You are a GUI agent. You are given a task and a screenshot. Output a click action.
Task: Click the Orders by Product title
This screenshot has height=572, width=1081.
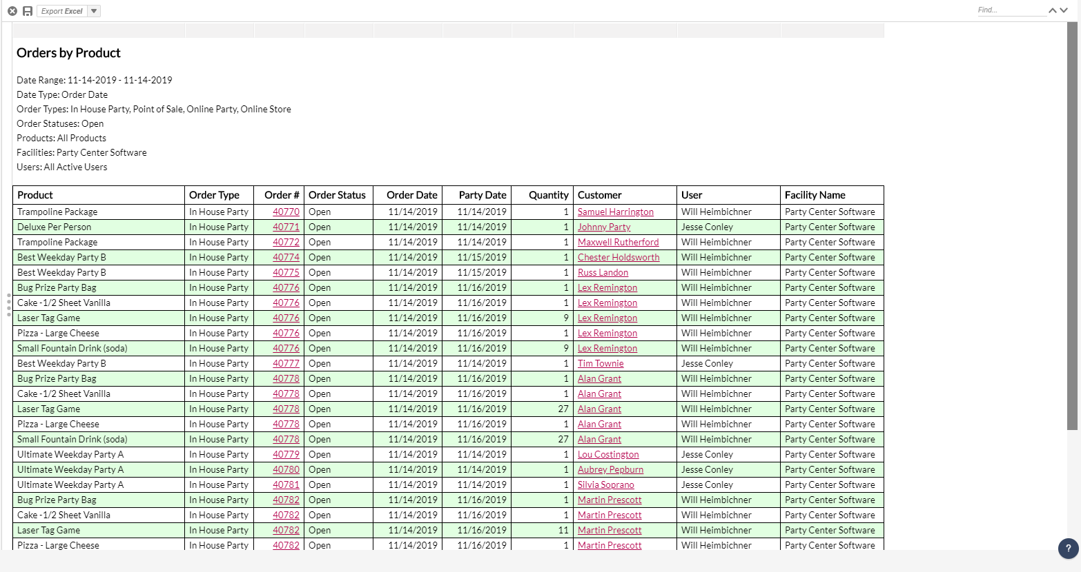coord(68,53)
